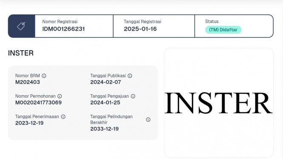Click info icon beside Tanggal Pengajuan

tap(133, 96)
